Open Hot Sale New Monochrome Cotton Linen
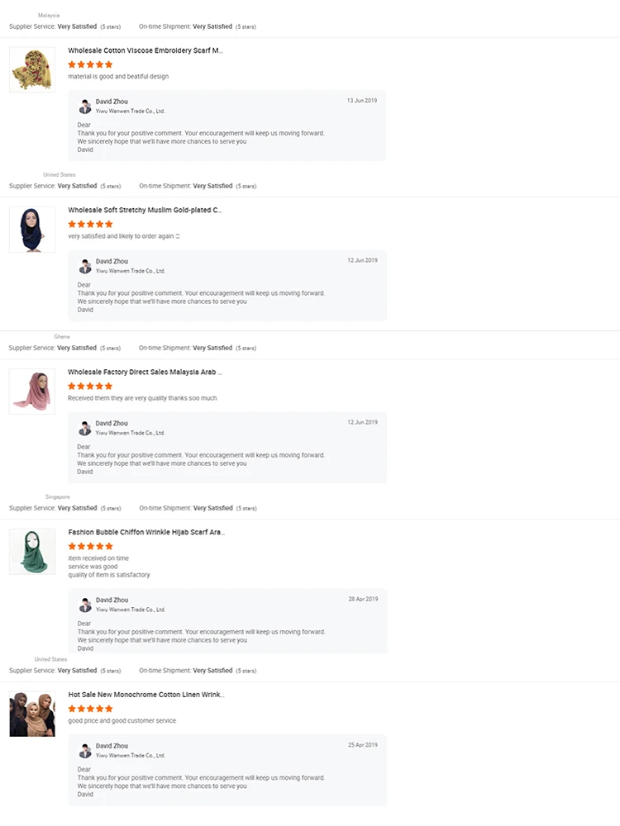This screenshot has width=620, height=826. click(x=146, y=695)
